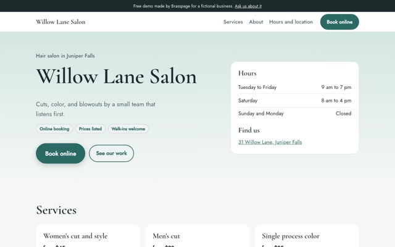Open the 31 Willow Lane address link
395x247 pixels.
click(270, 142)
